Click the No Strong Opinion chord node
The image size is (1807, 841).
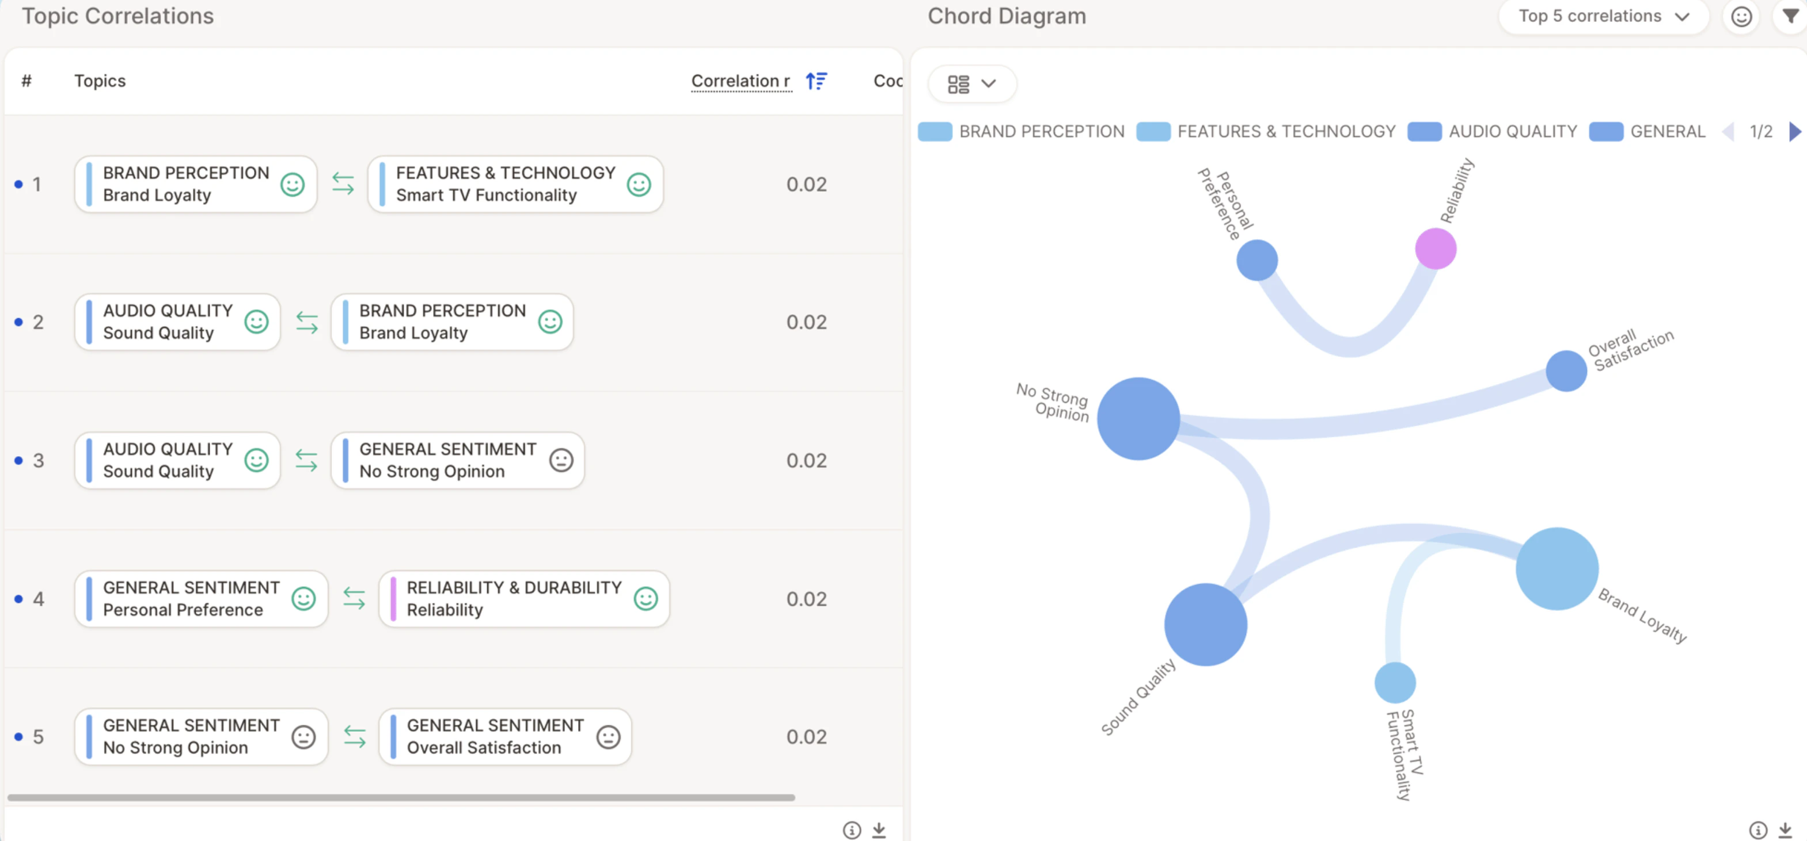click(x=1138, y=418)
